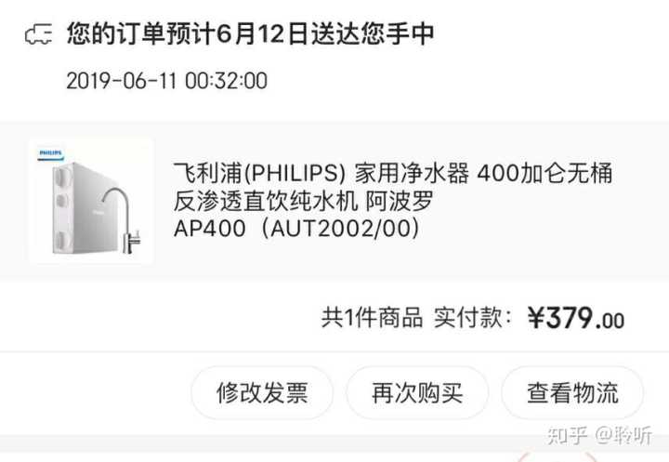Click the 知乎 watermark text
669x462 pixels.
568,436
